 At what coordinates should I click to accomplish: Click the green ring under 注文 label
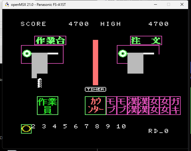pyautogui.click(x=123, y=54)
